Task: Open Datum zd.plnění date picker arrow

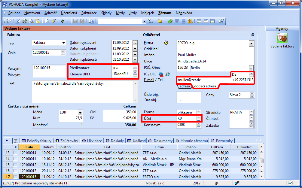Action: pos(135,48)
